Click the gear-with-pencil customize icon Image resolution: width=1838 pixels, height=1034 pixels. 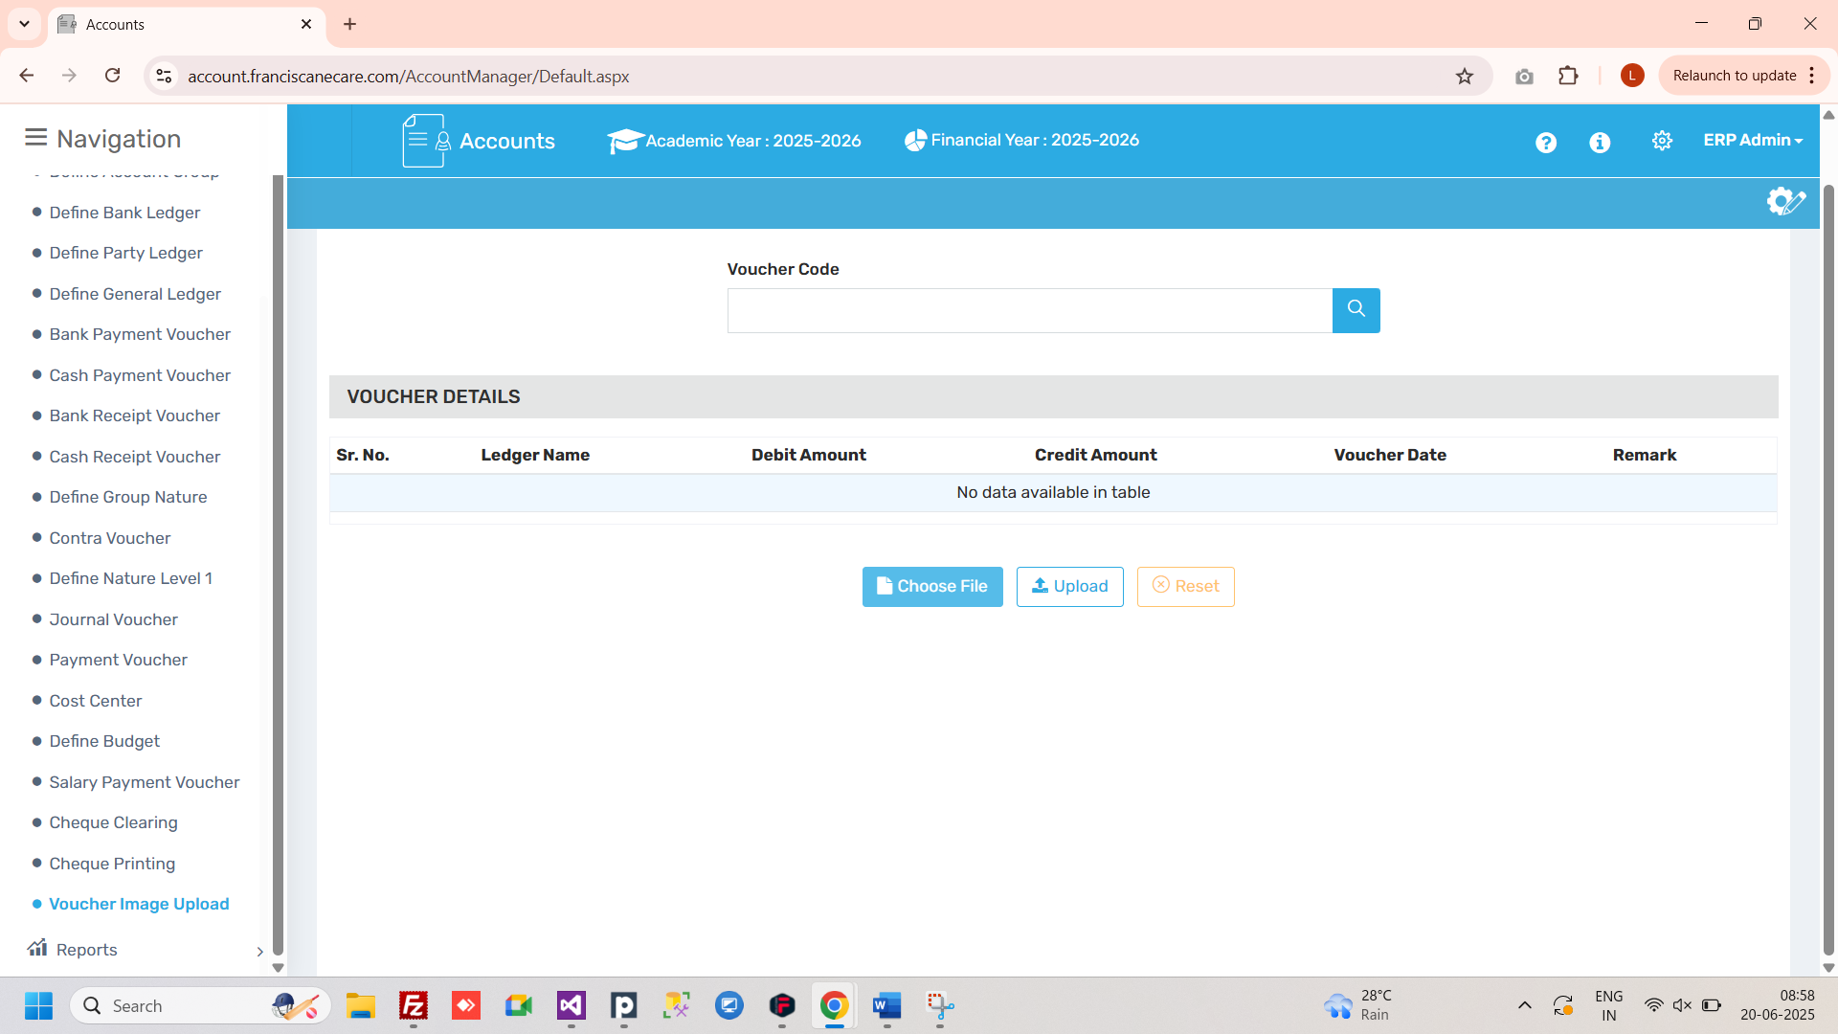[1785, 202]
